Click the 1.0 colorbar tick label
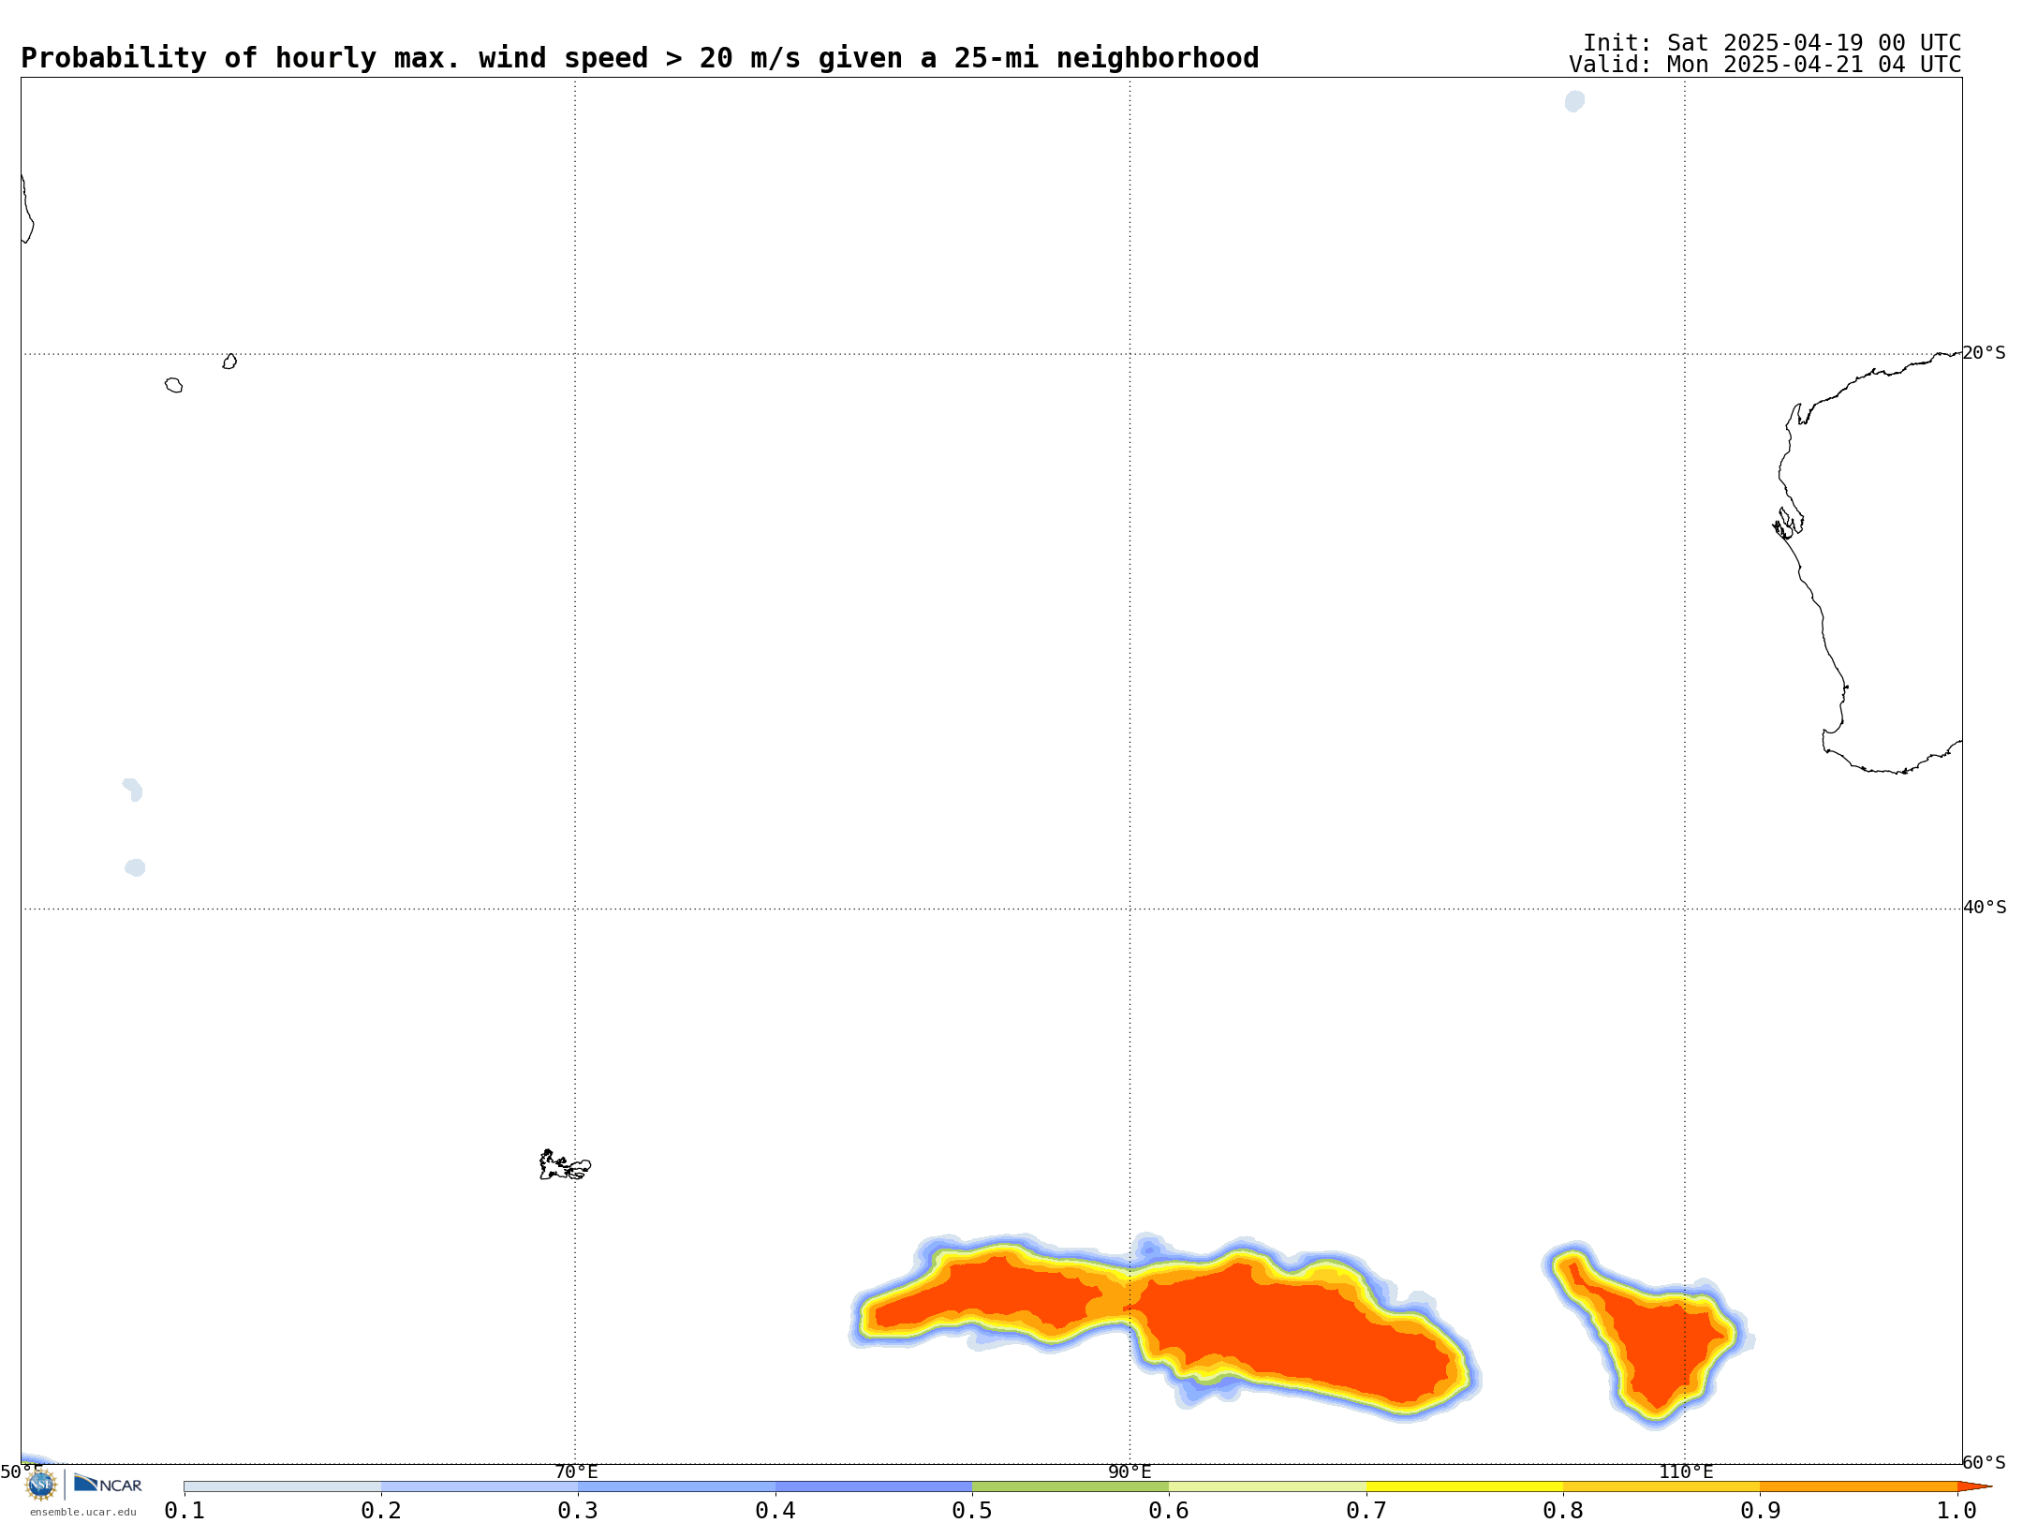Screen dimensions: 2023x1523 [1957, 1511]
